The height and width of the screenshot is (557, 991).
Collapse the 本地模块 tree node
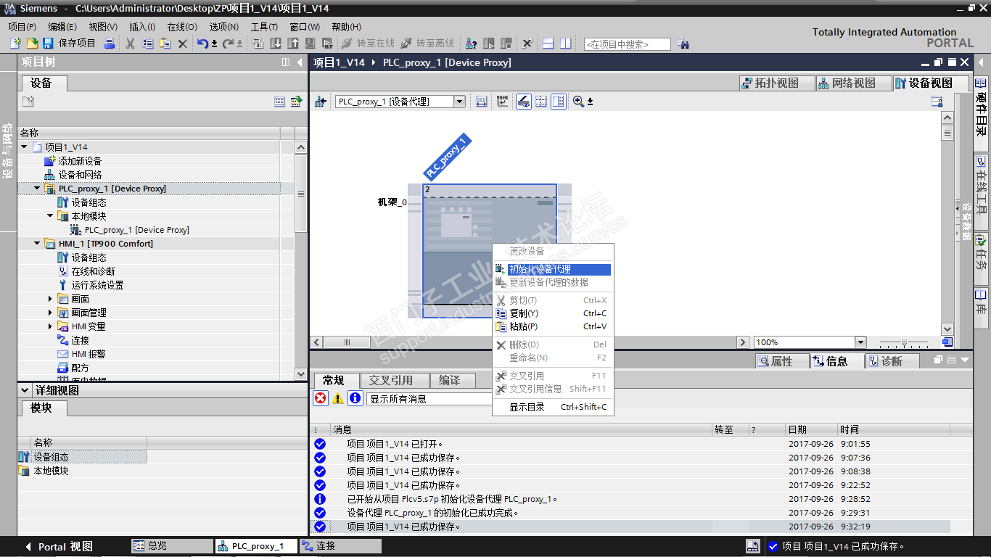50,215
